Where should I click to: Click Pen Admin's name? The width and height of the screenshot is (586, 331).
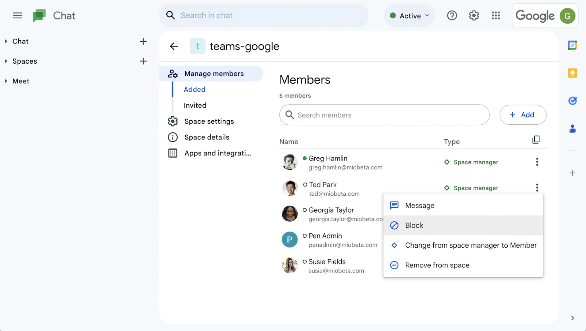pos(325,236)
